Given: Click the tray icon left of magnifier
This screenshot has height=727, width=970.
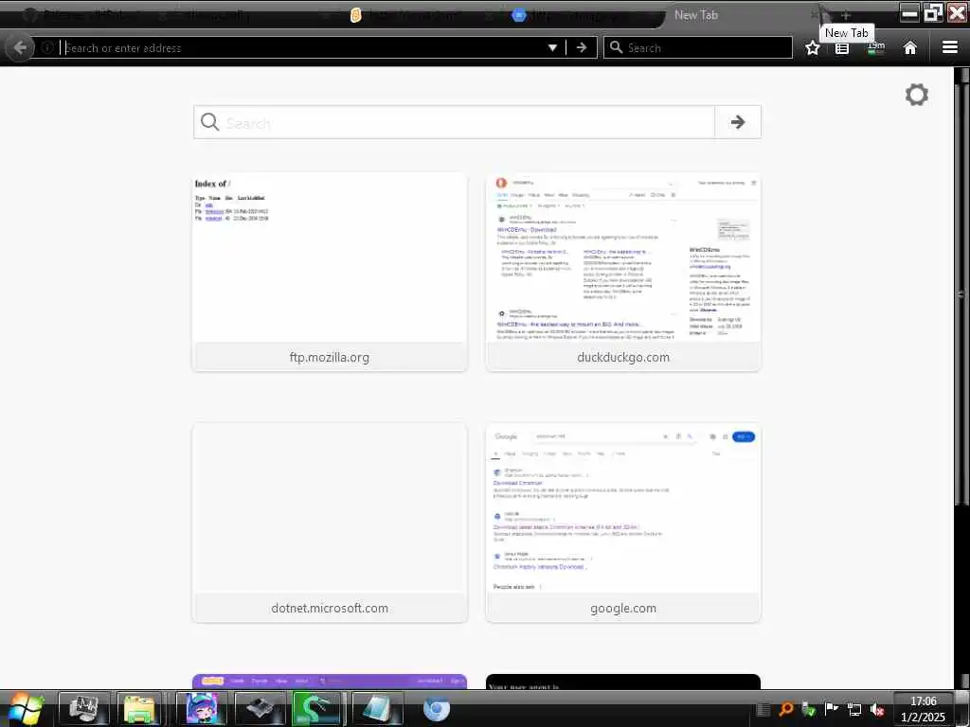Looking at the screenshot, I should (763, 709).
